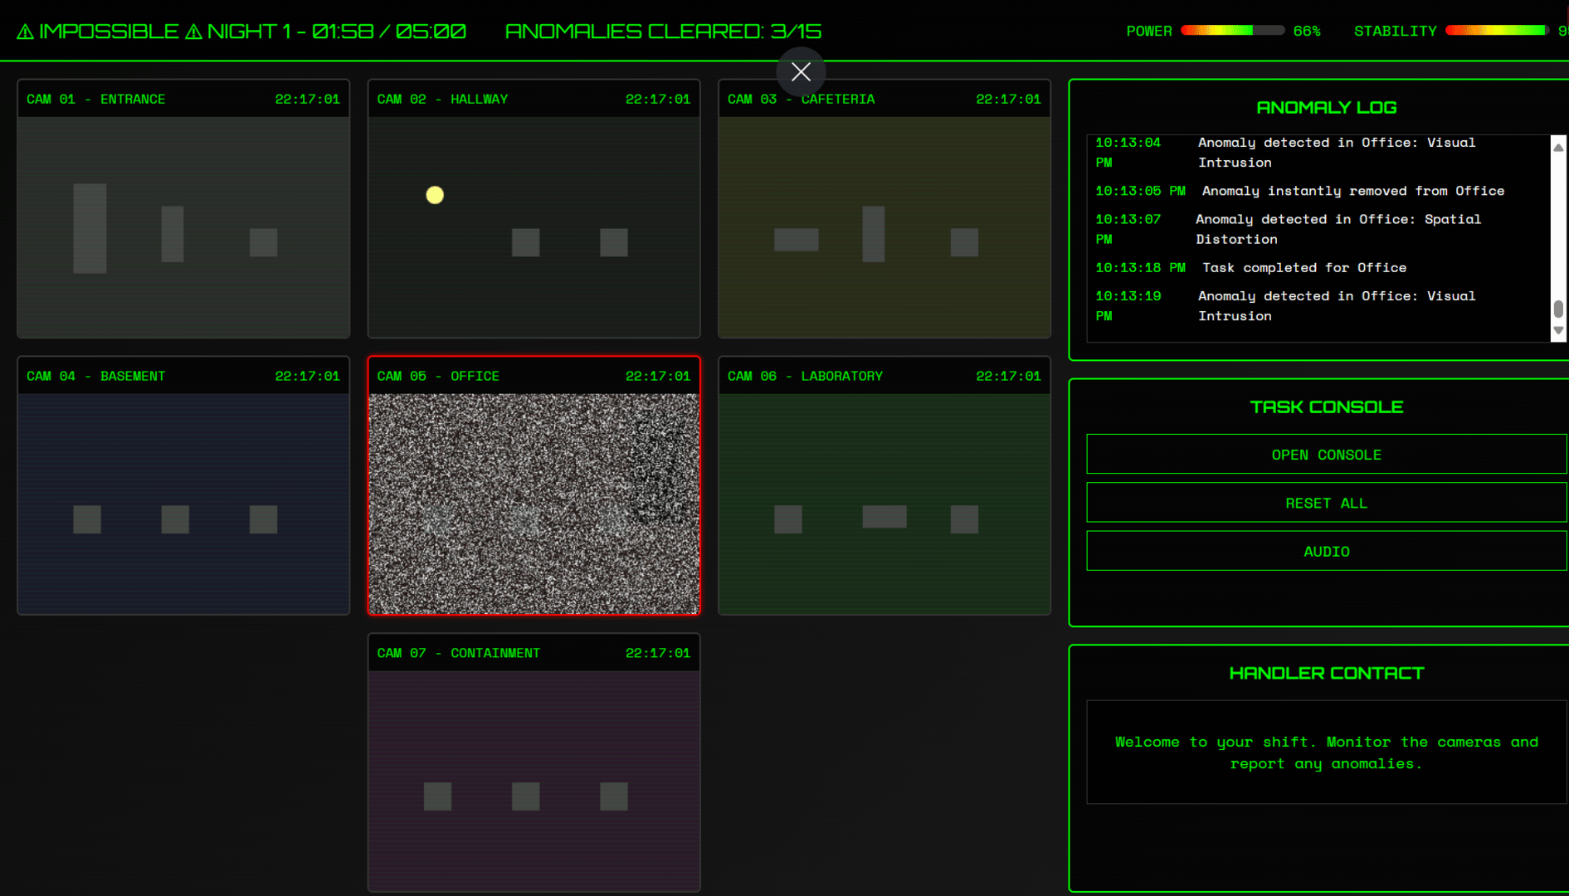Click the AUDIO button
The height and width of the screenshot is (896, 1569).
(1326, 551)
